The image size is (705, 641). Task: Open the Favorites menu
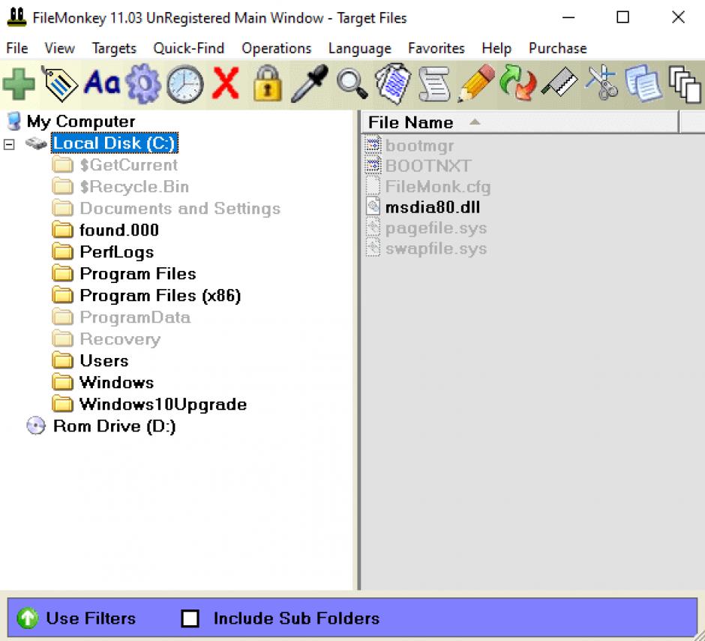pos(436,48)
